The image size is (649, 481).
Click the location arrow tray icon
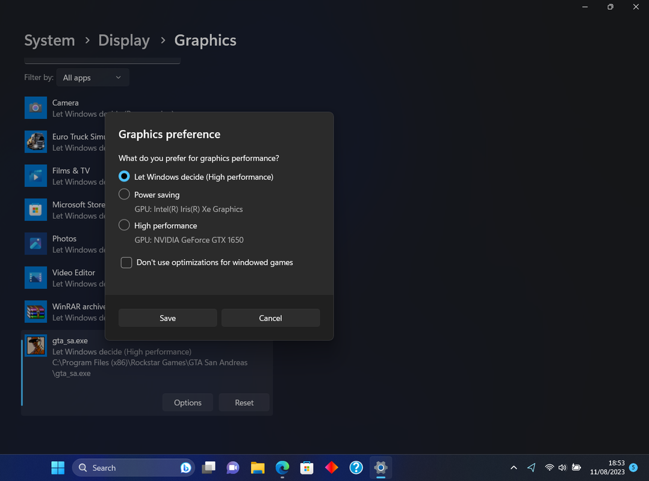click(x=532, y=468)
